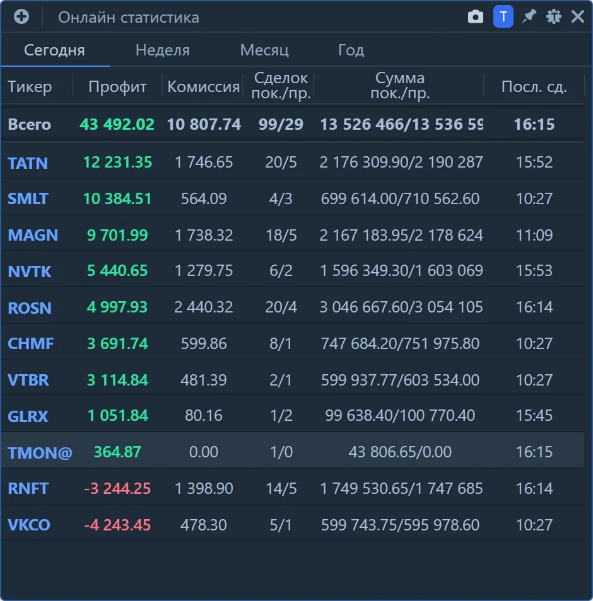Click SMLT profit 10 384.51

click(117, 198)
